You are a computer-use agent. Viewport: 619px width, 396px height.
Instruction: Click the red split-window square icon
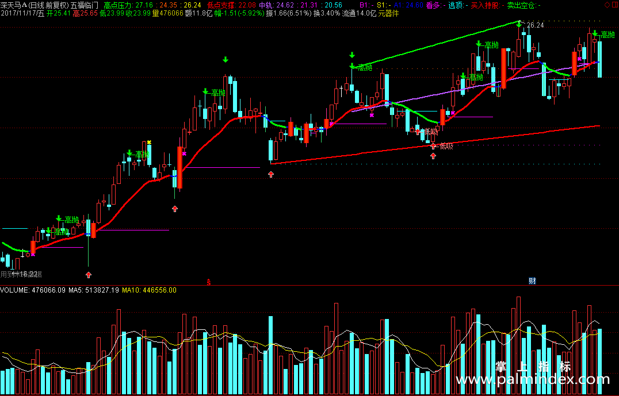click(614, 5)
